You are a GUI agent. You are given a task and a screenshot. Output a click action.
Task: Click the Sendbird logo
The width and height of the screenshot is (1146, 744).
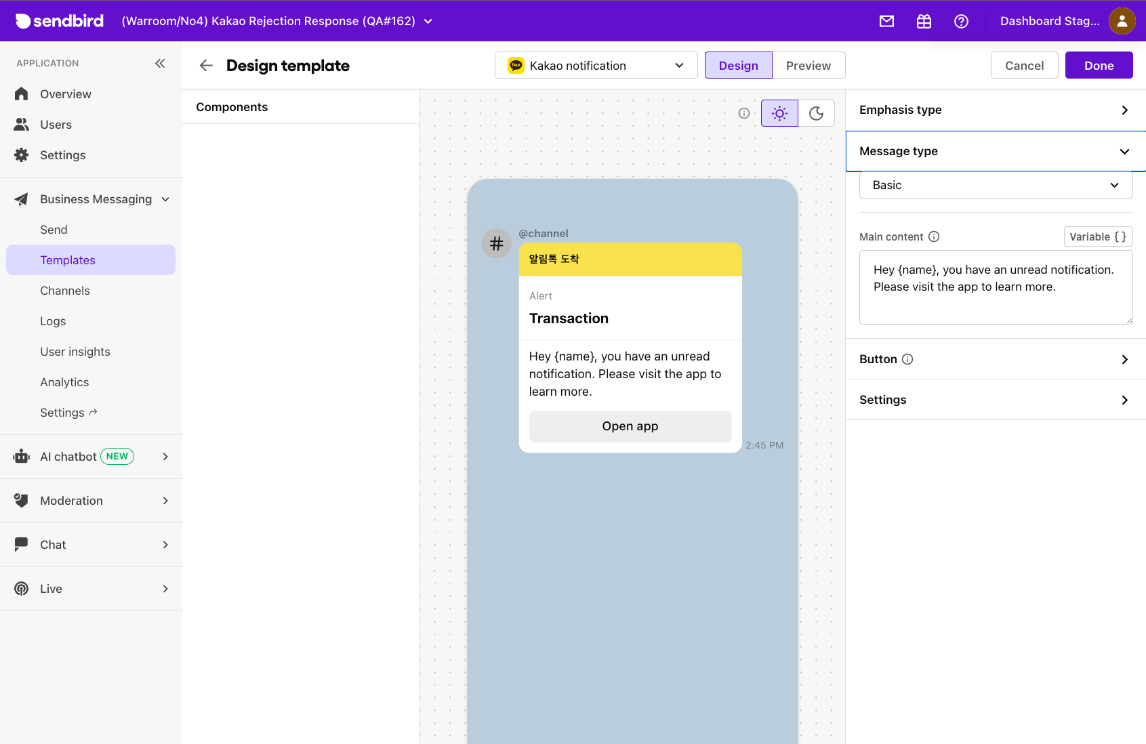coord(60,21)
